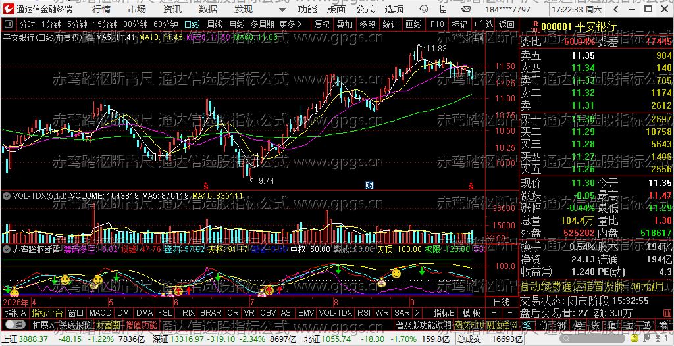Select the 指标平台 tab
The width and height of the screenshot is (674, 346).
47,313
